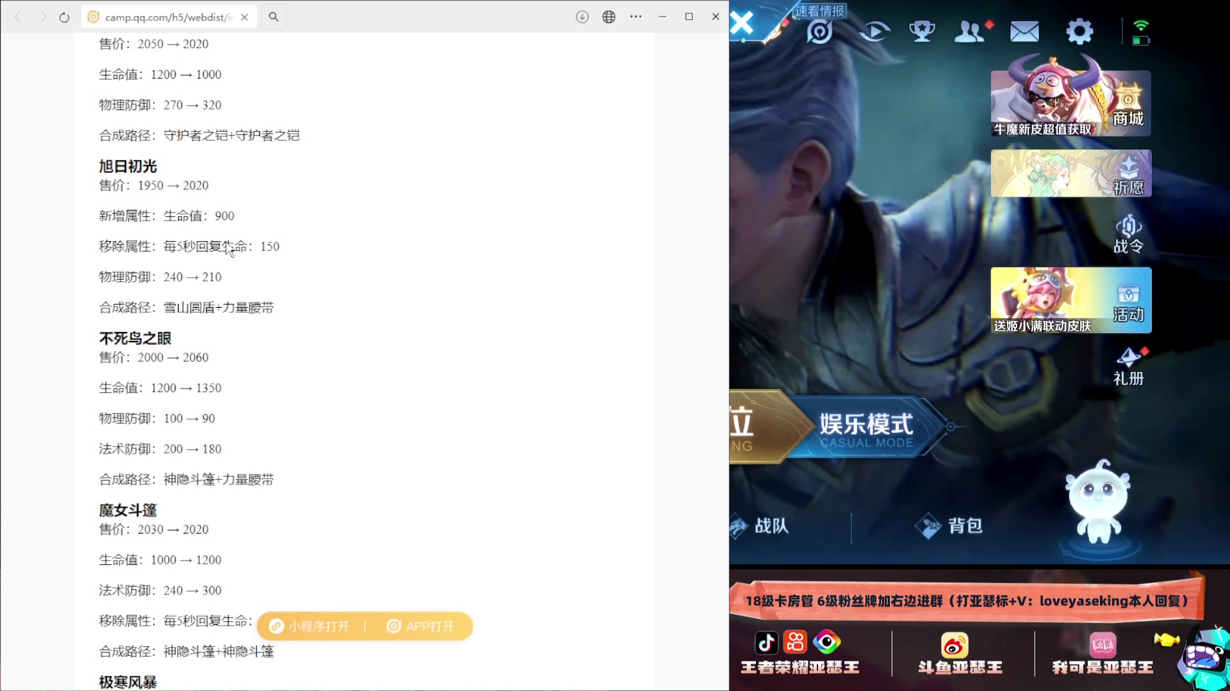The height and width of the screenshot is (691, 1230).
Task: Open browser search magnifier icon
Action: (x=274, y=17)
